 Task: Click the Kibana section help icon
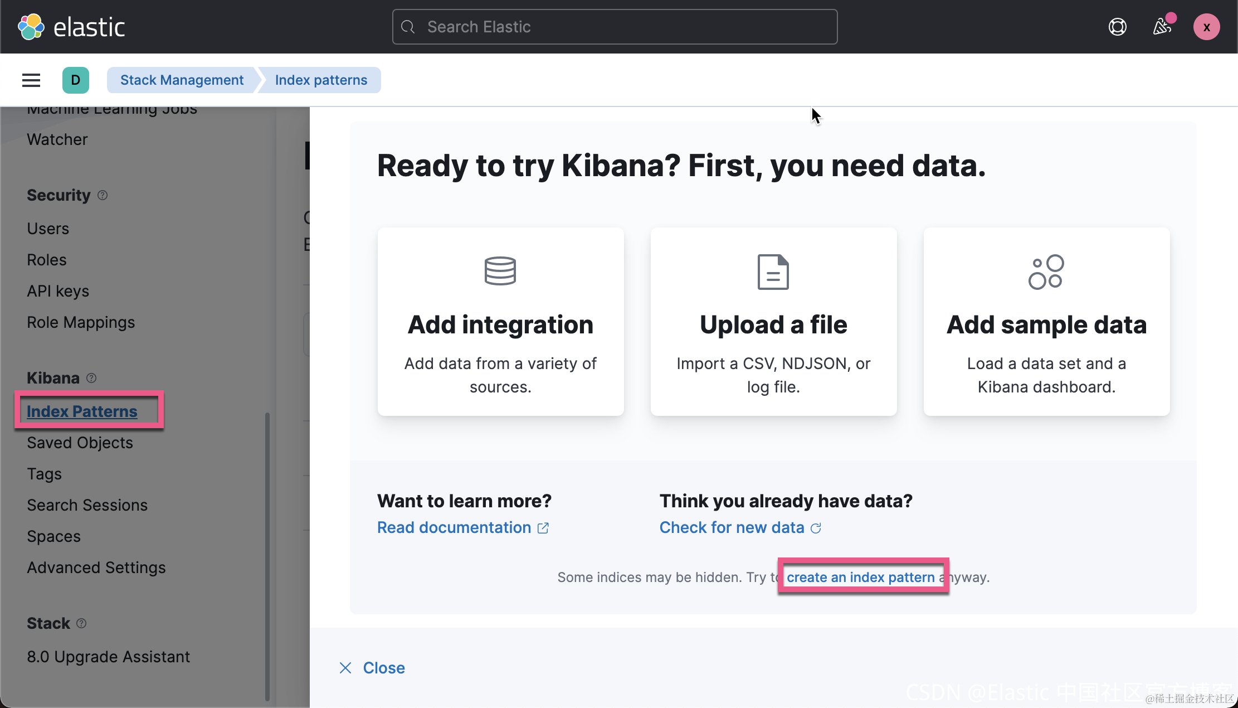coord(92,378)
